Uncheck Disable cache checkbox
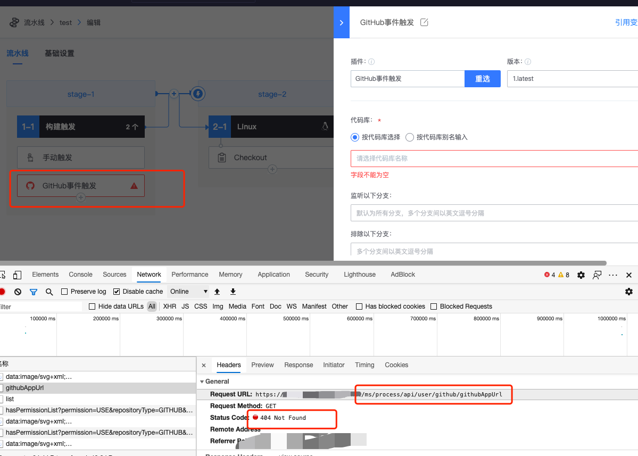 117,292
